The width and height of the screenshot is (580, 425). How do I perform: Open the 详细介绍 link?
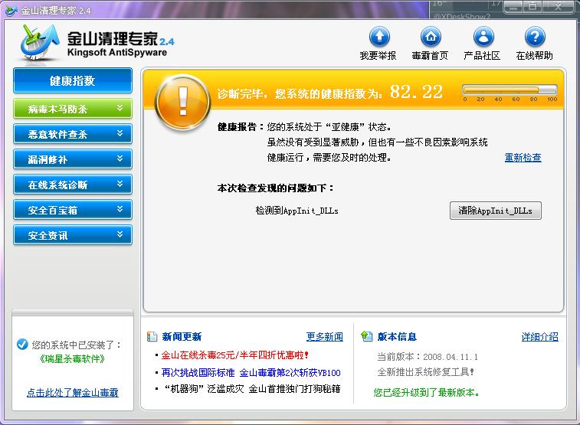539,337
